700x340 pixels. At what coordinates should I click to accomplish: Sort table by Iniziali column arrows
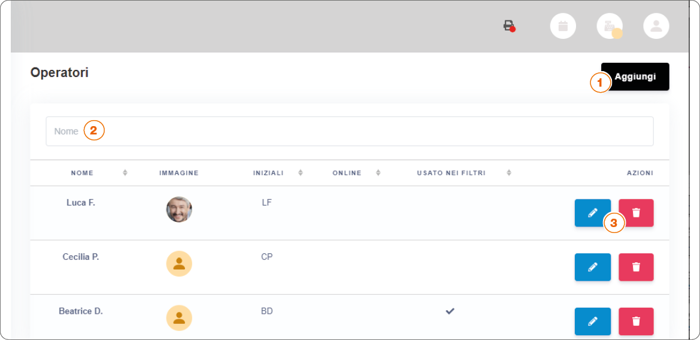pos(301,173)
